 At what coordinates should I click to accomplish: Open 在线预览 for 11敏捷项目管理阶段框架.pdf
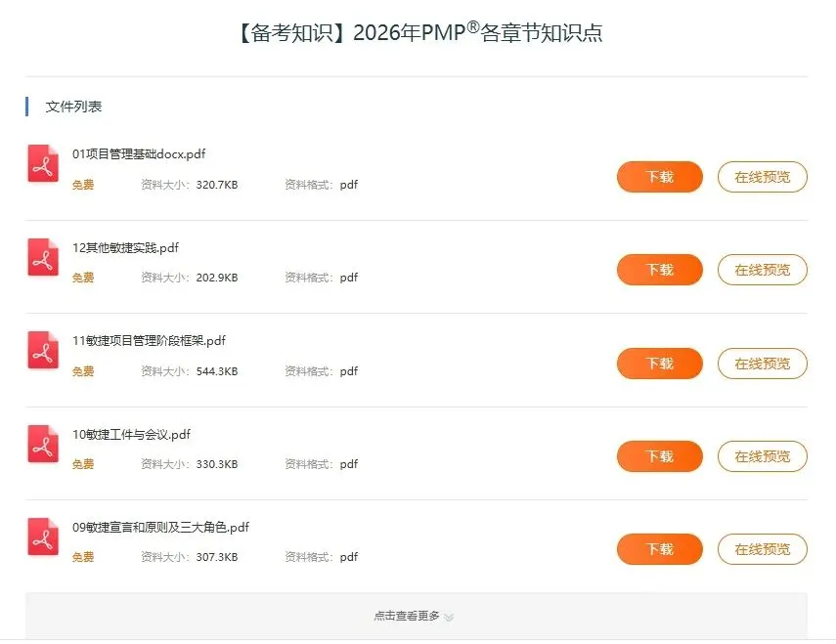click(x=763, y=364)
